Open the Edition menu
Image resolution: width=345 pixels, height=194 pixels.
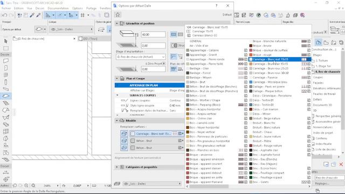coord(19,8)
